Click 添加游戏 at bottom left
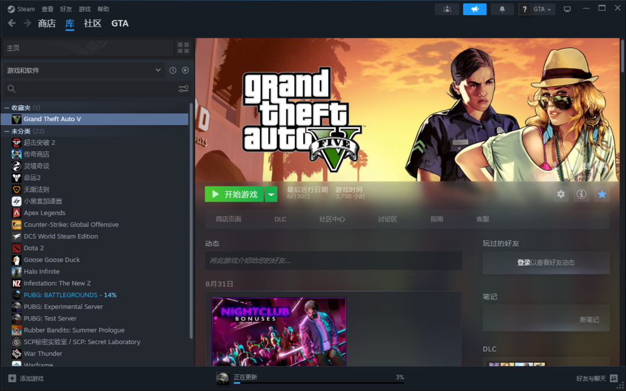626x391 pixels. tap(26, 378)
